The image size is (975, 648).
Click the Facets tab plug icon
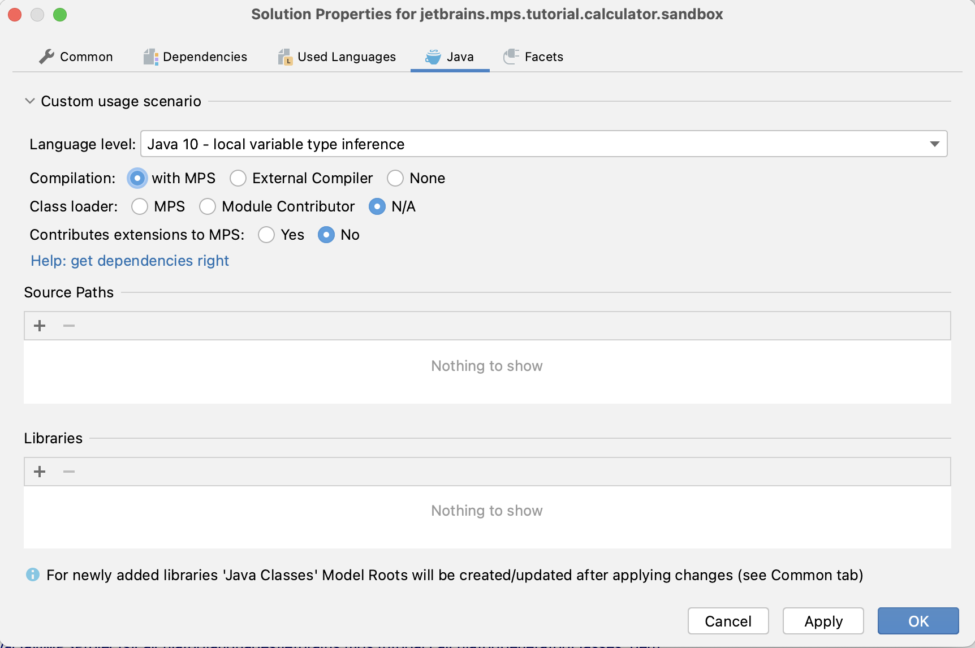pos(511,57)
